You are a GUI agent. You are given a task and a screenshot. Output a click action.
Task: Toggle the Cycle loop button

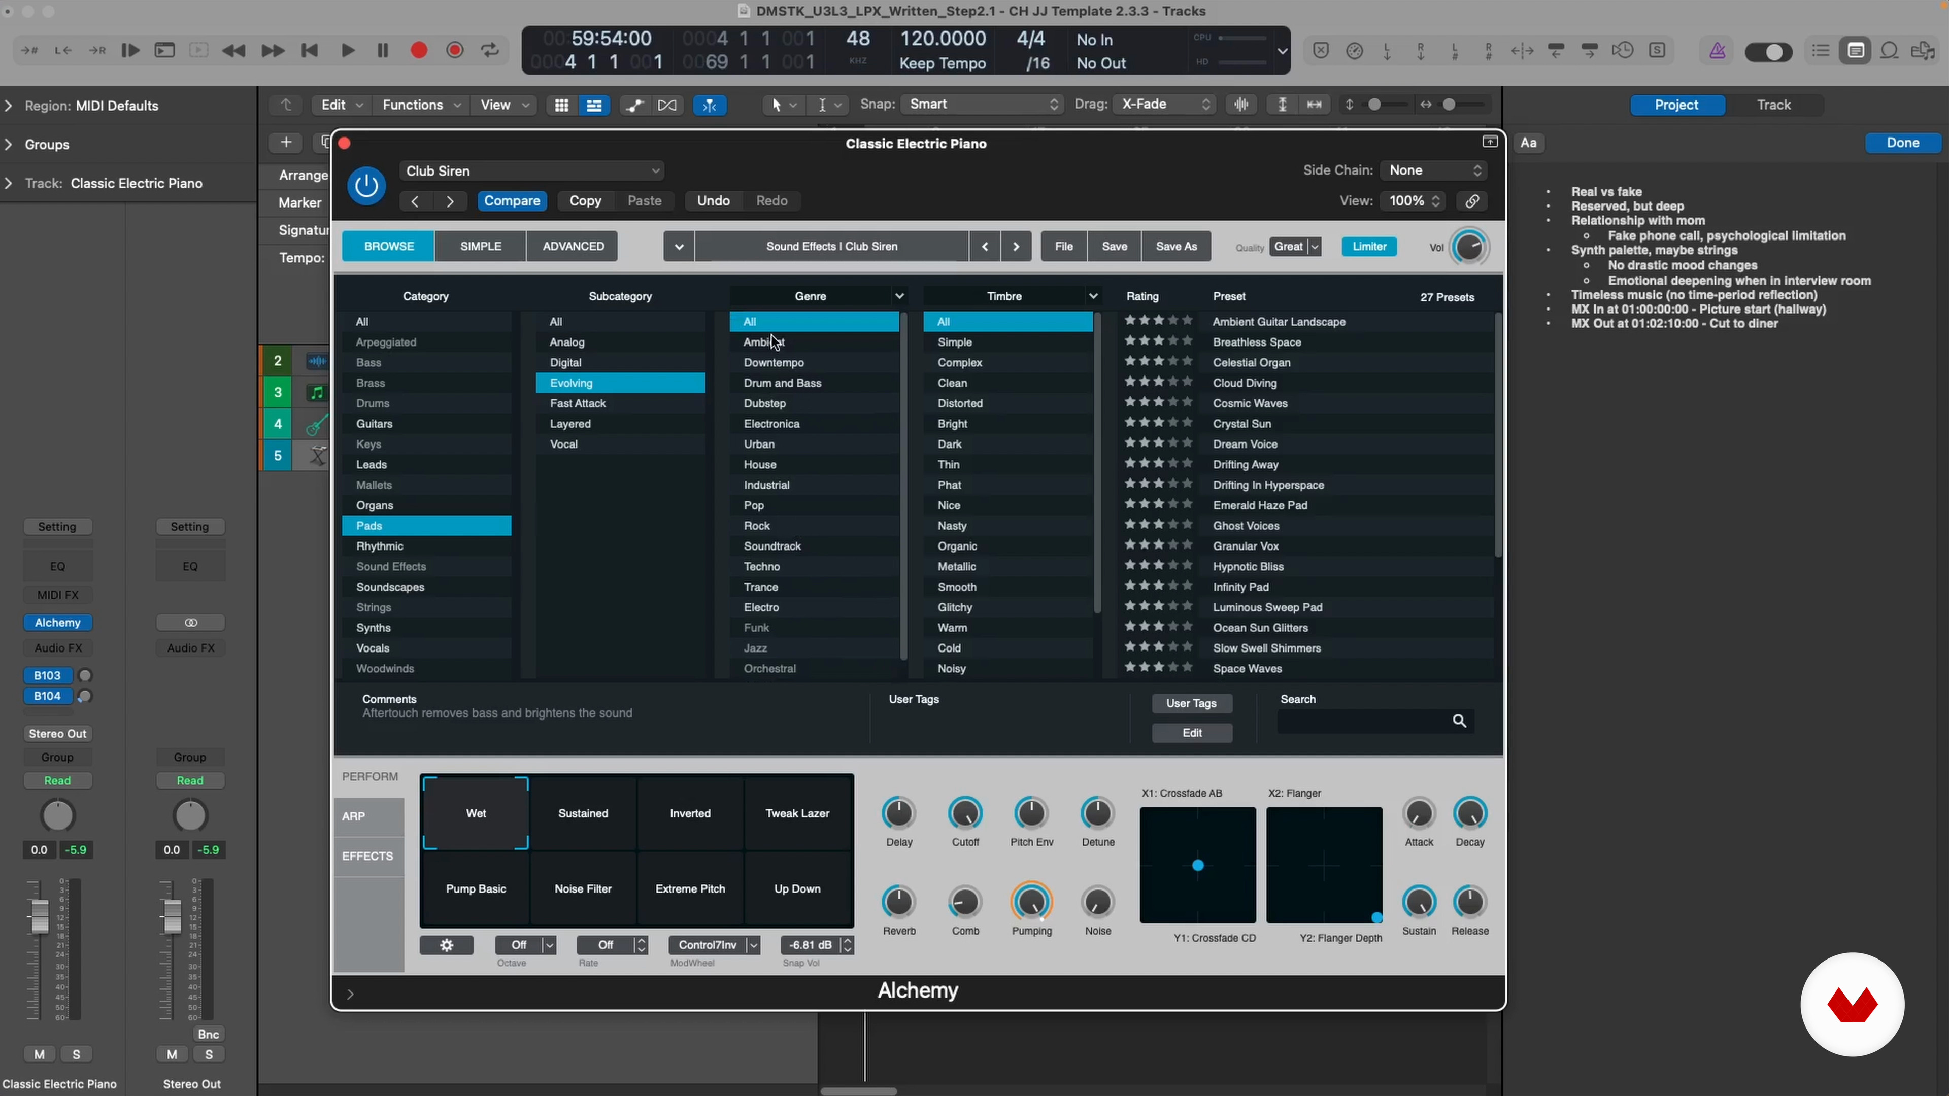point(490,51)
